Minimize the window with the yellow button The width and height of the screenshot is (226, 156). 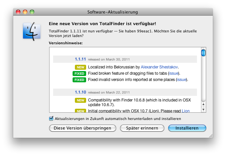click(25, 12)
